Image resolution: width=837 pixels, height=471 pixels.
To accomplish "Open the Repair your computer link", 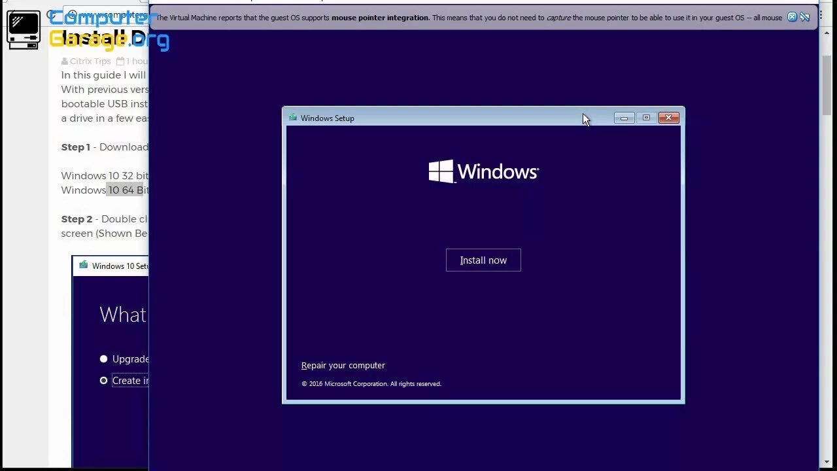I will pyautogui.click(x=343, y=365).
